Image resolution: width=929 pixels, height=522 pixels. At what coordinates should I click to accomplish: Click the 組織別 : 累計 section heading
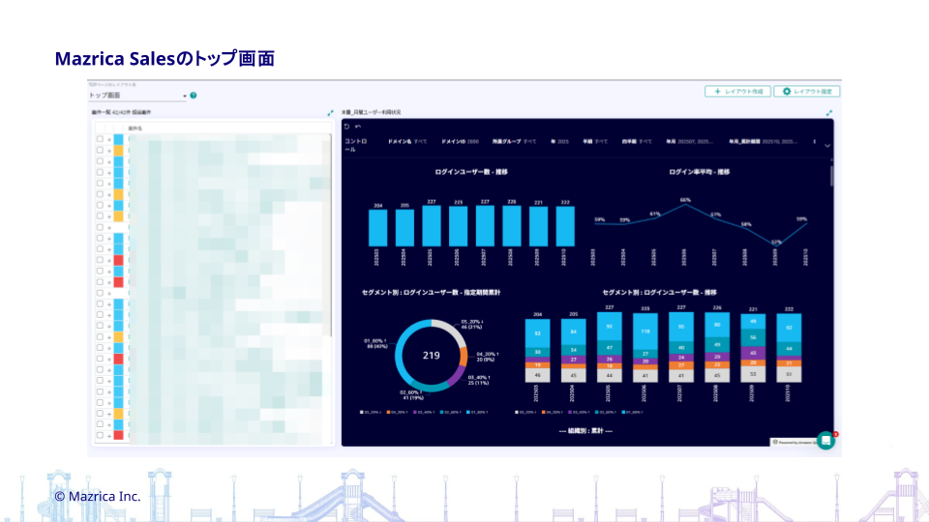pos(585,431)
